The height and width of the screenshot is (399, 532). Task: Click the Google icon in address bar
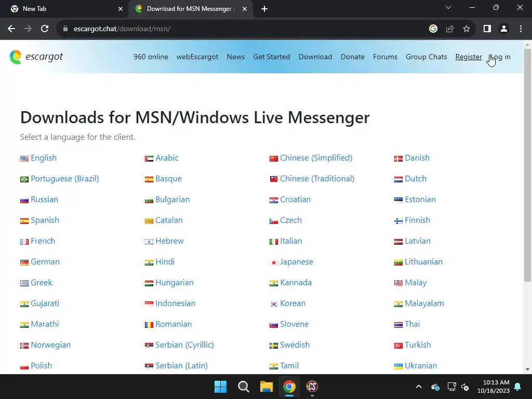point(433,29)
